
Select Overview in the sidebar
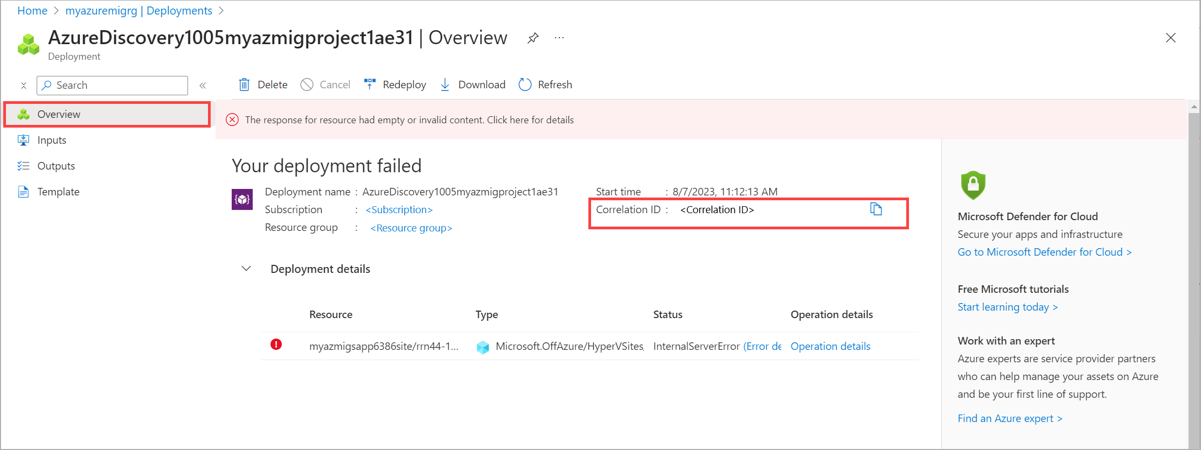59,114
